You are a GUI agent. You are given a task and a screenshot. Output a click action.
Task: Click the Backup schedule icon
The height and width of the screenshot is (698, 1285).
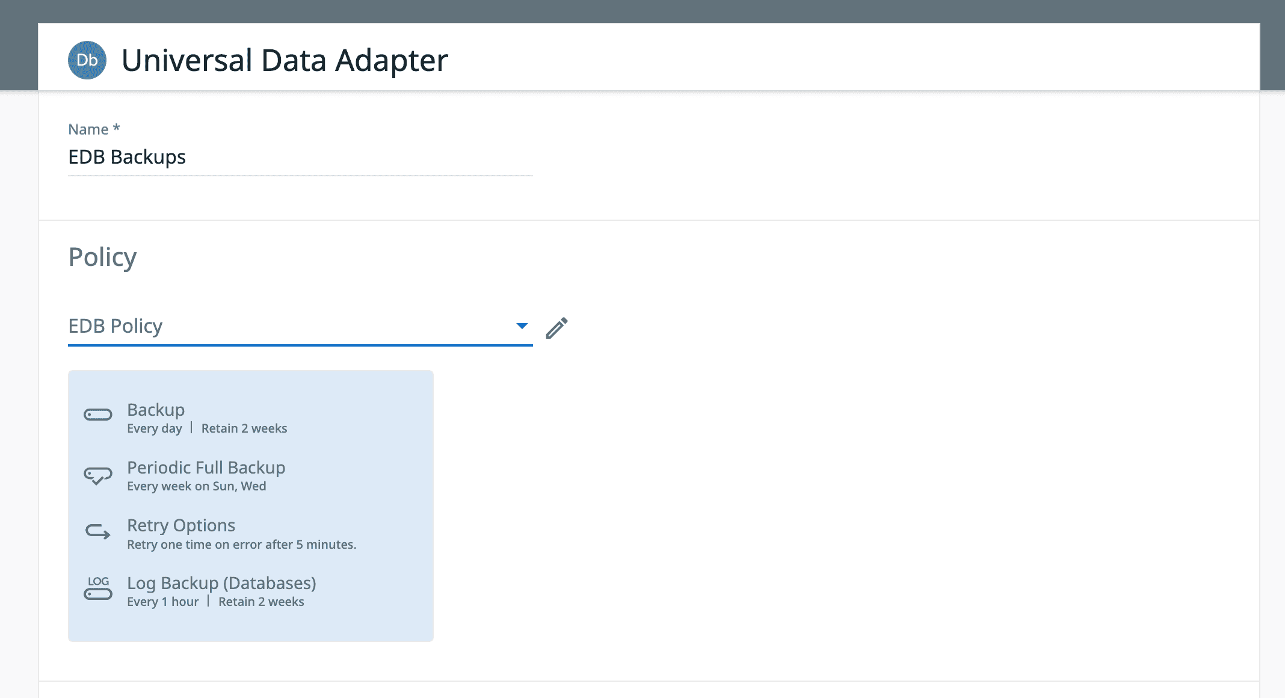click(x=98, y=415)
